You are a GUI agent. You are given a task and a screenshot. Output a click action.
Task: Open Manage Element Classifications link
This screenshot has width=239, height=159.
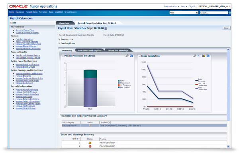pyautogui.click(x=29, y=74)
